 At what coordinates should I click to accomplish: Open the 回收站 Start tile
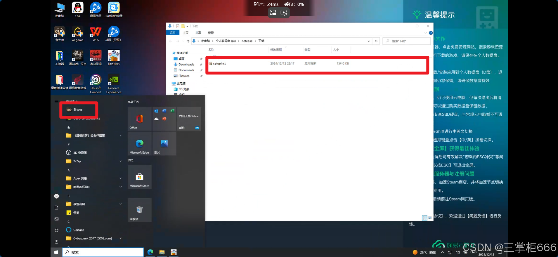(139, 210)
